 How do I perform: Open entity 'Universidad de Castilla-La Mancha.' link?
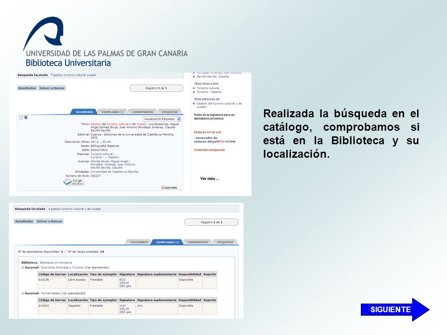coord(115,172)
